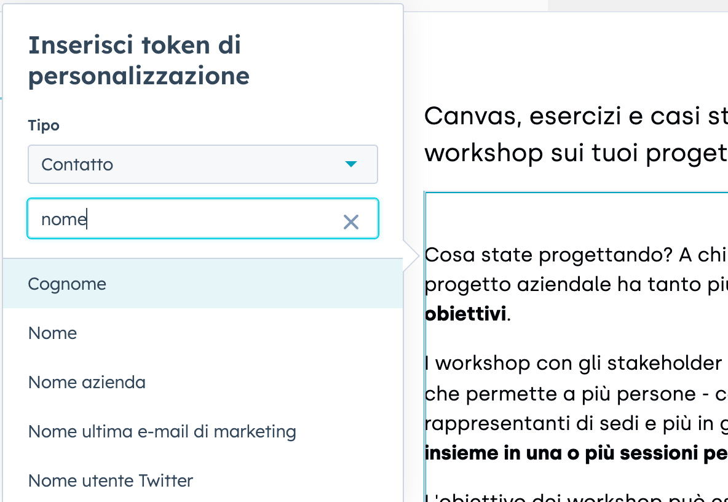This screenshot has height=502, width=728.
Task: Select Nome ultima e-mail di marketing
Action: [x=161, y=431]
